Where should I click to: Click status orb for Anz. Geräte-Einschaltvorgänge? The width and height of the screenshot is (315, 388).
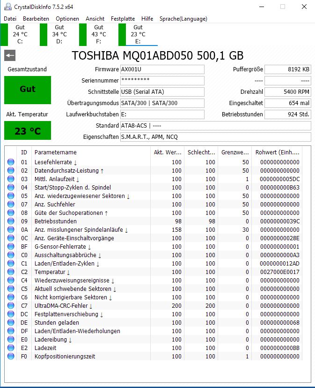(11, 238)
